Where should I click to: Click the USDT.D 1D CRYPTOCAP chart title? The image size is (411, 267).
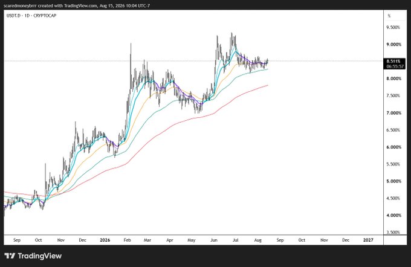(31, 16)
